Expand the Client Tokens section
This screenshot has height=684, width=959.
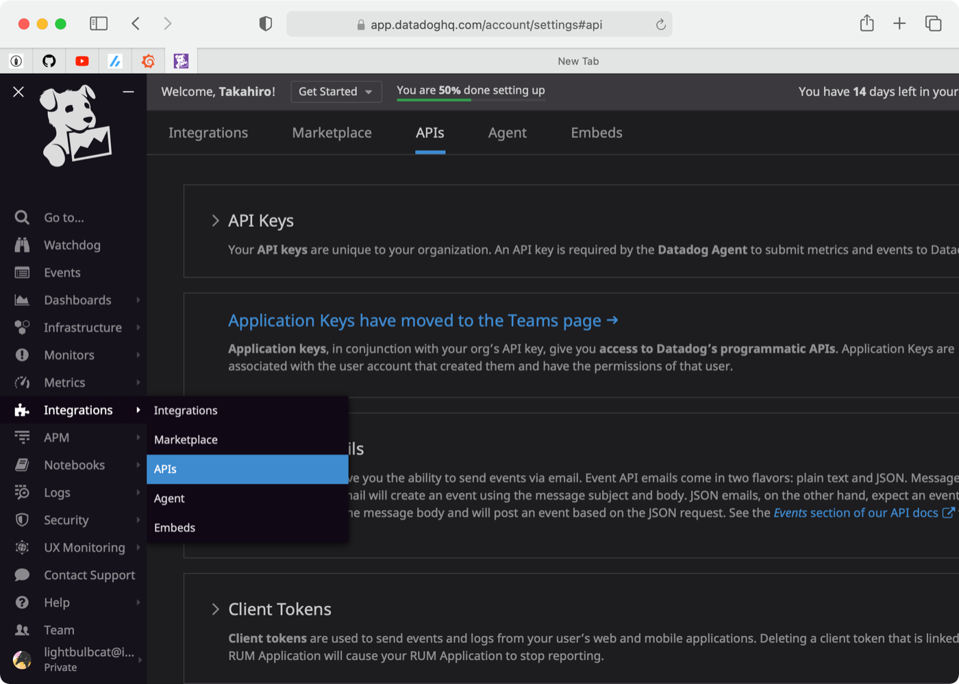pos(215,609)
